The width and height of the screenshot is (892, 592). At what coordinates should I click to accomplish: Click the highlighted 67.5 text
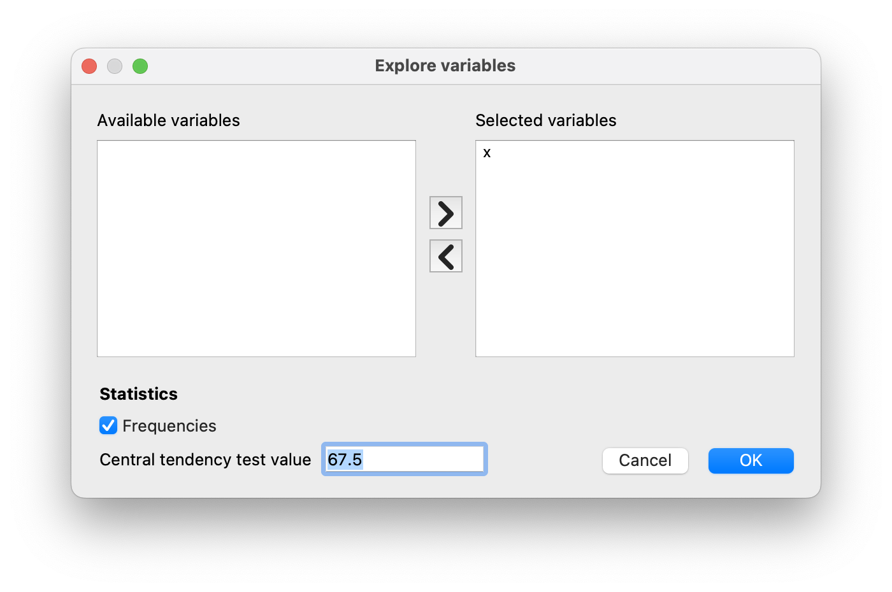point(345,460)
